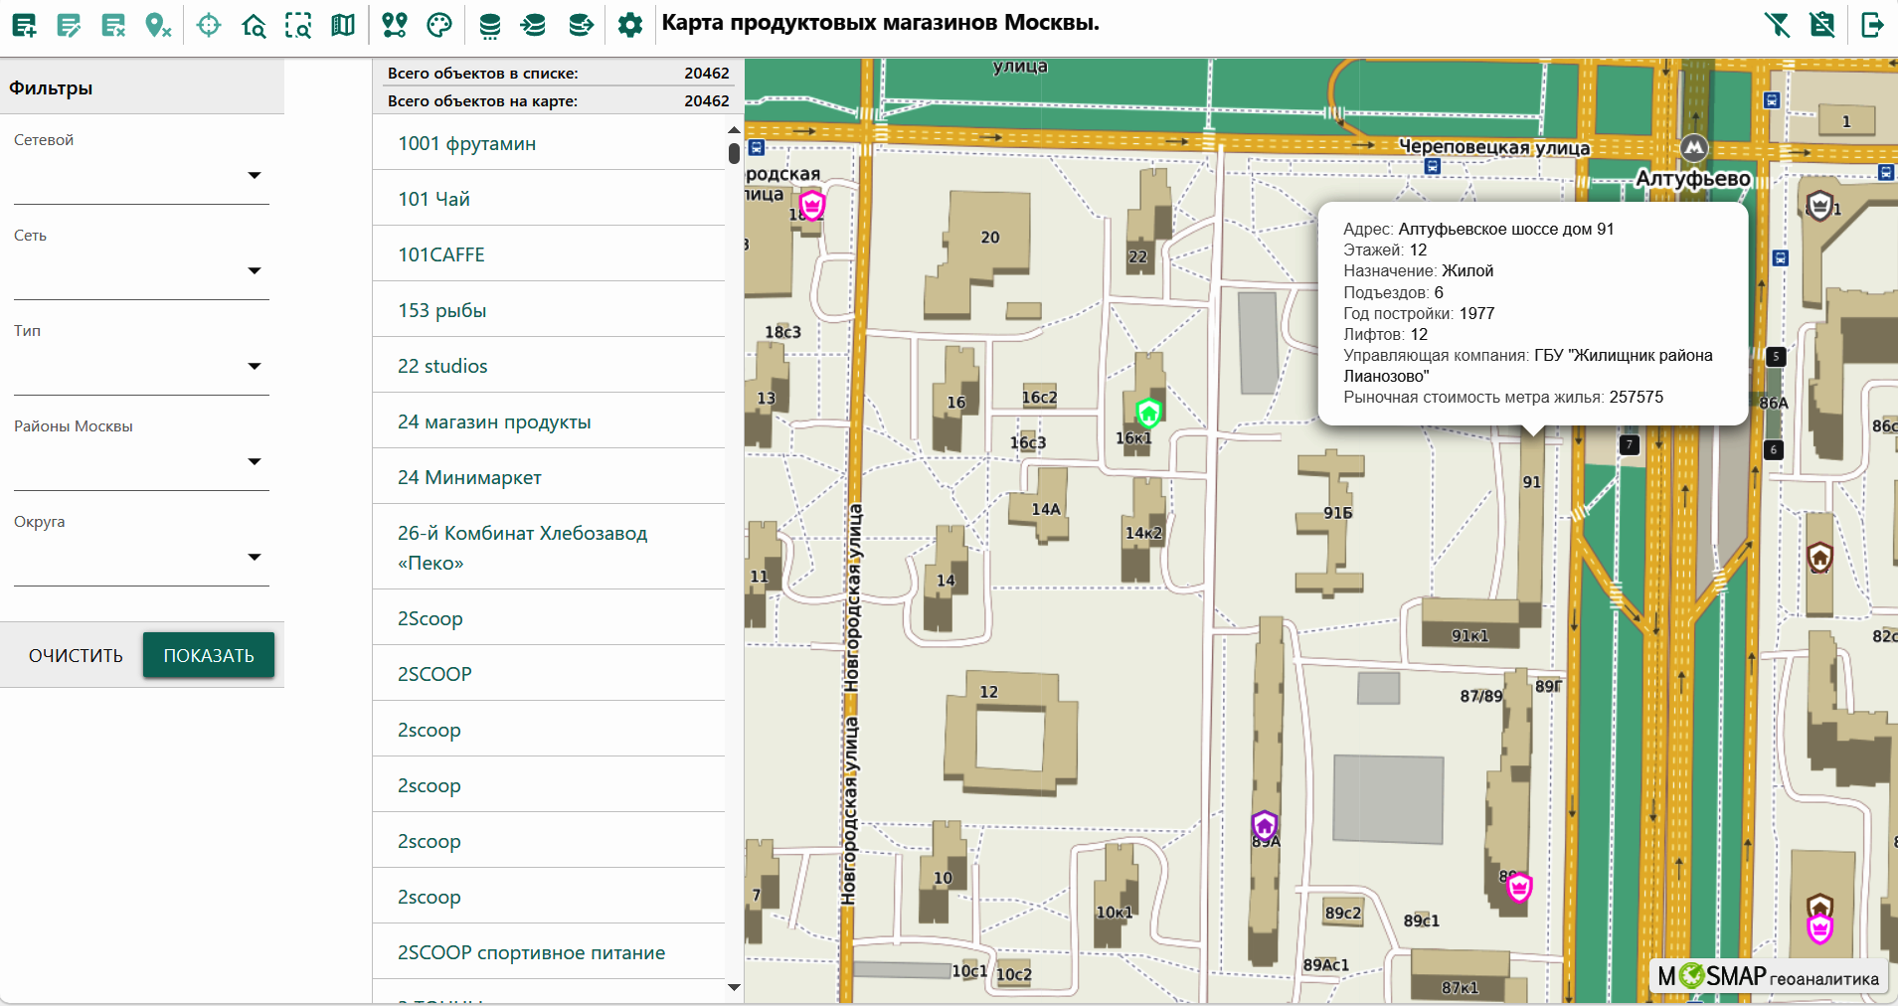This screenshot has width=1898, height=1006.
Task: Expand the Округа dropdown
Action: 255,558
